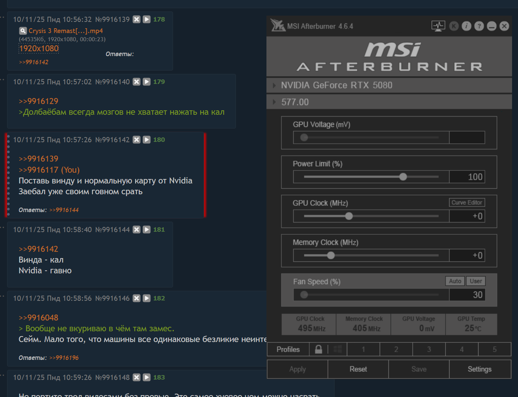Image resolution: width=518 pixels, height=397 pixels.
Task: Open the Curve Editor
Action: pos(467,202)
